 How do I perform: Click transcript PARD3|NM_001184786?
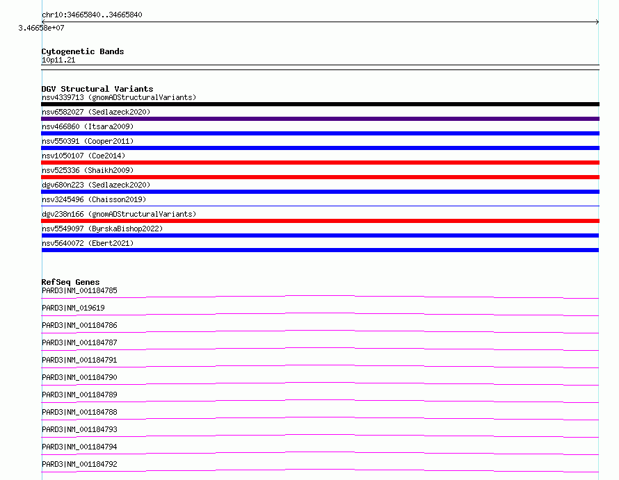click(x=79, y=325)
